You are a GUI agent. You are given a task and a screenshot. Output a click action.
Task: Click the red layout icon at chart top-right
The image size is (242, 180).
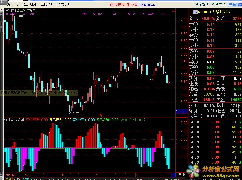(x=173, y=10)
